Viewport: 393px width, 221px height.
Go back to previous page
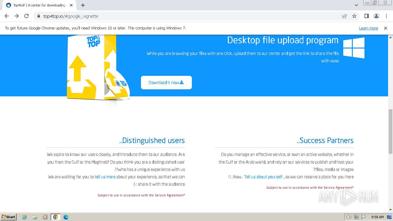[7, 16]
